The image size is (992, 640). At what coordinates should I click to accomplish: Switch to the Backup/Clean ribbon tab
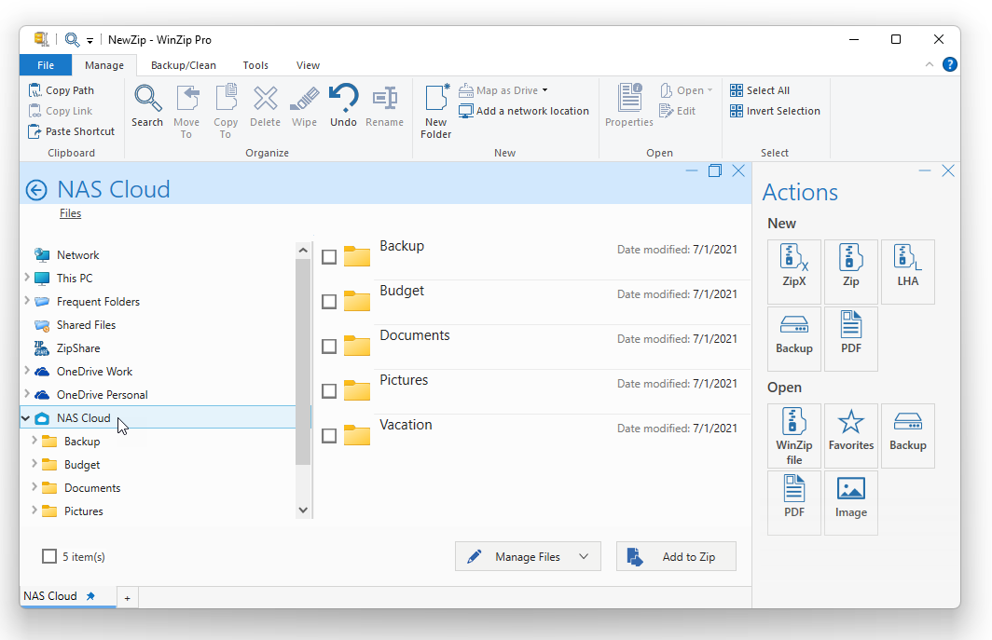click(183, 64)
